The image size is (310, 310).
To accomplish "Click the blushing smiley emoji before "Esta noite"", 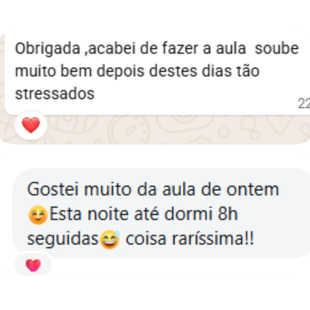I will tap(38, 215).
